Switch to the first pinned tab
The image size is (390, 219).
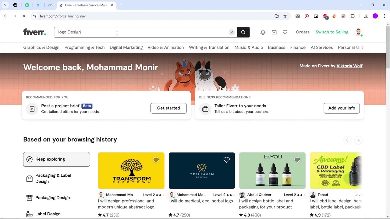coord(15,5)
